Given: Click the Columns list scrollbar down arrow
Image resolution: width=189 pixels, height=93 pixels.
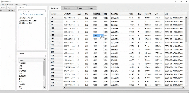Looking at the screenshot, I should [44, 88].
